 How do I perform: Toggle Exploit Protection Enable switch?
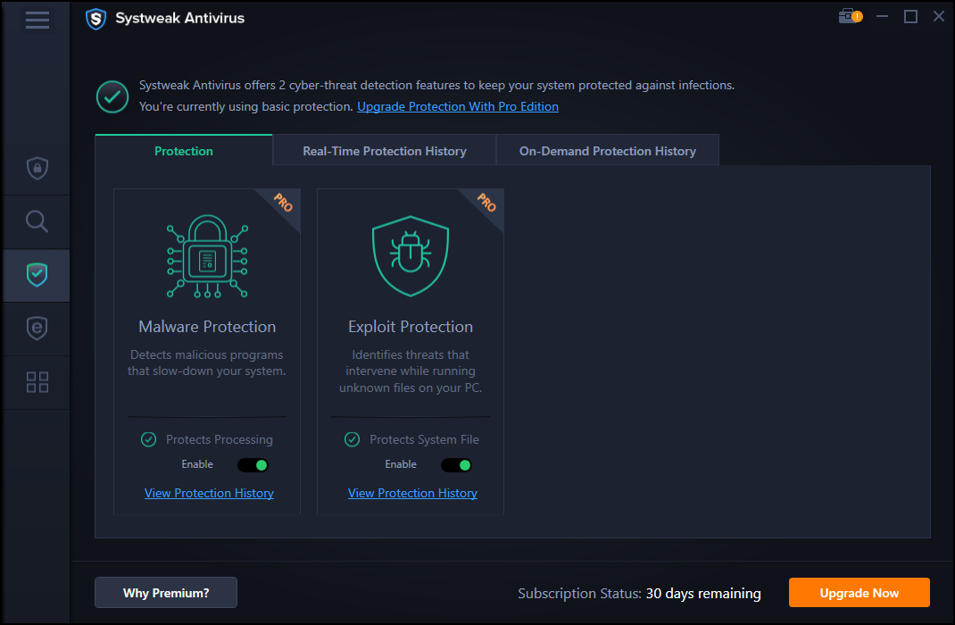[456, 465]
